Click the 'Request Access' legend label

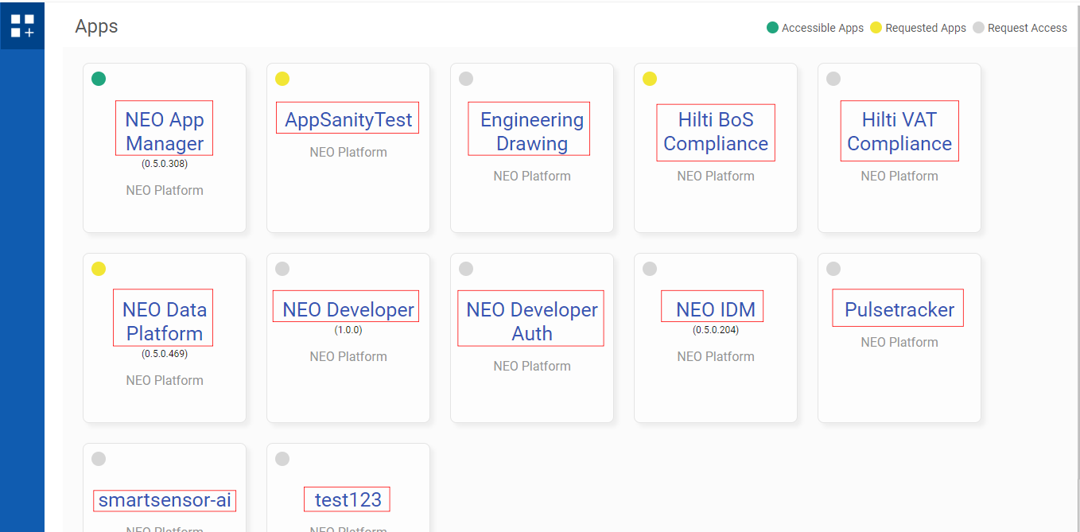[1028, 28]
